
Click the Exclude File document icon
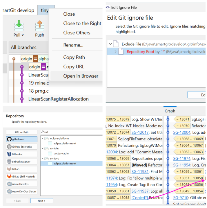click(116, 44)
